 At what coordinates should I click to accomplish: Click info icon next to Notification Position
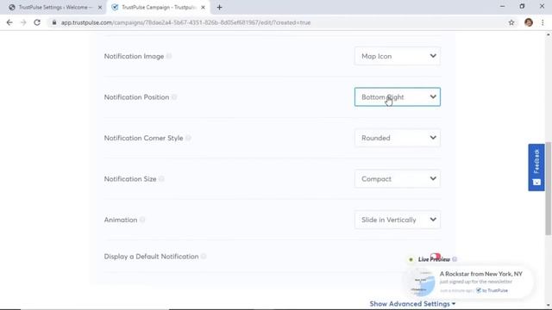click(174, 97)
